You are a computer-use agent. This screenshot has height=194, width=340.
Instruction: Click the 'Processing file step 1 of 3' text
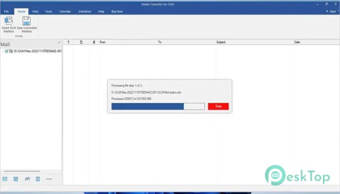[127, 85]
